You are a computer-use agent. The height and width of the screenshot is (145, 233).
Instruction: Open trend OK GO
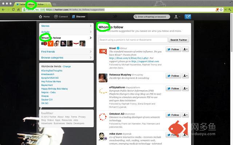(x=45, y=103)
